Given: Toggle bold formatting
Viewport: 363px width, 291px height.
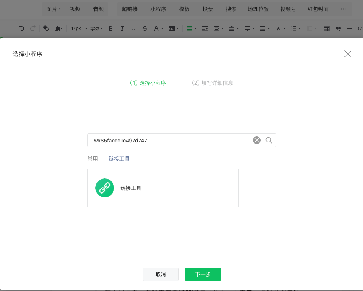Looking at the screenshot, I should click(111, 28).
